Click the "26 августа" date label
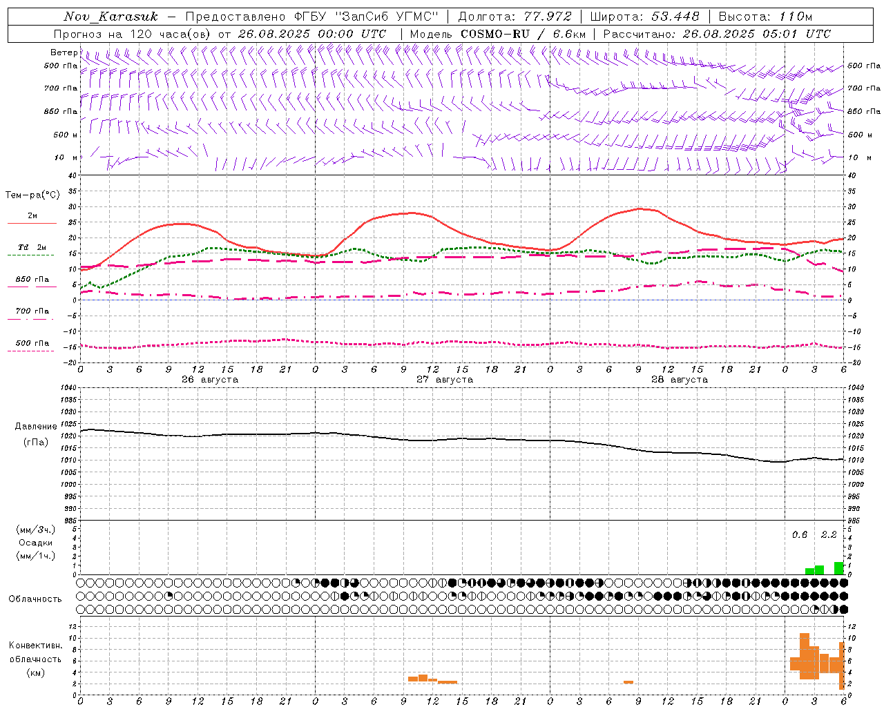884x707 pixels. pyautogui.click(x=210, y=380)
